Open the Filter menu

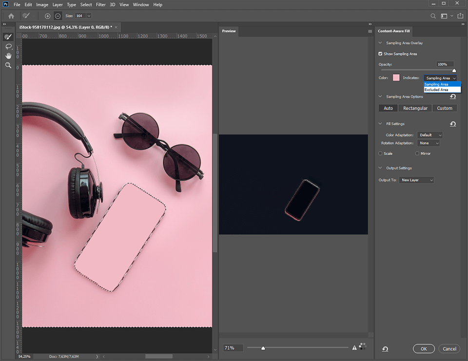(100, 4)
